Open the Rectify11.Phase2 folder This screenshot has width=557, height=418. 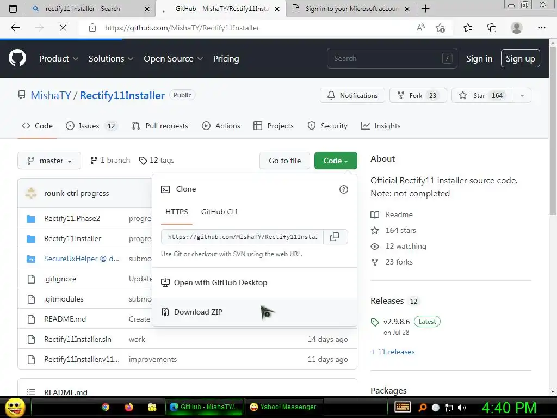pyautogui.click(x=72, y=218)
